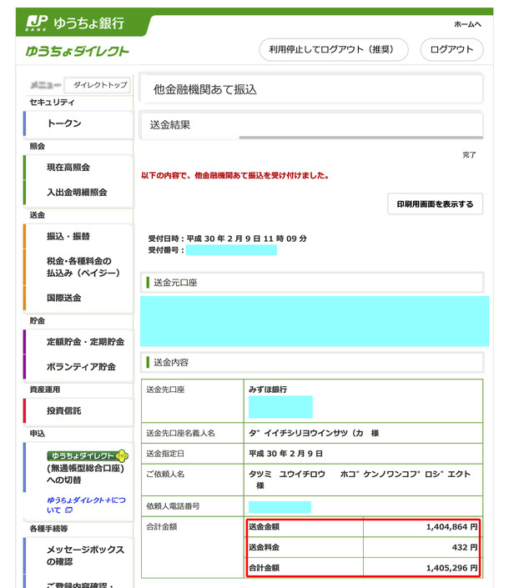509x588 pixels.
Task: Click the JP Bank ゆうちょ銀行 logo
Action: [x=73, y=22]
